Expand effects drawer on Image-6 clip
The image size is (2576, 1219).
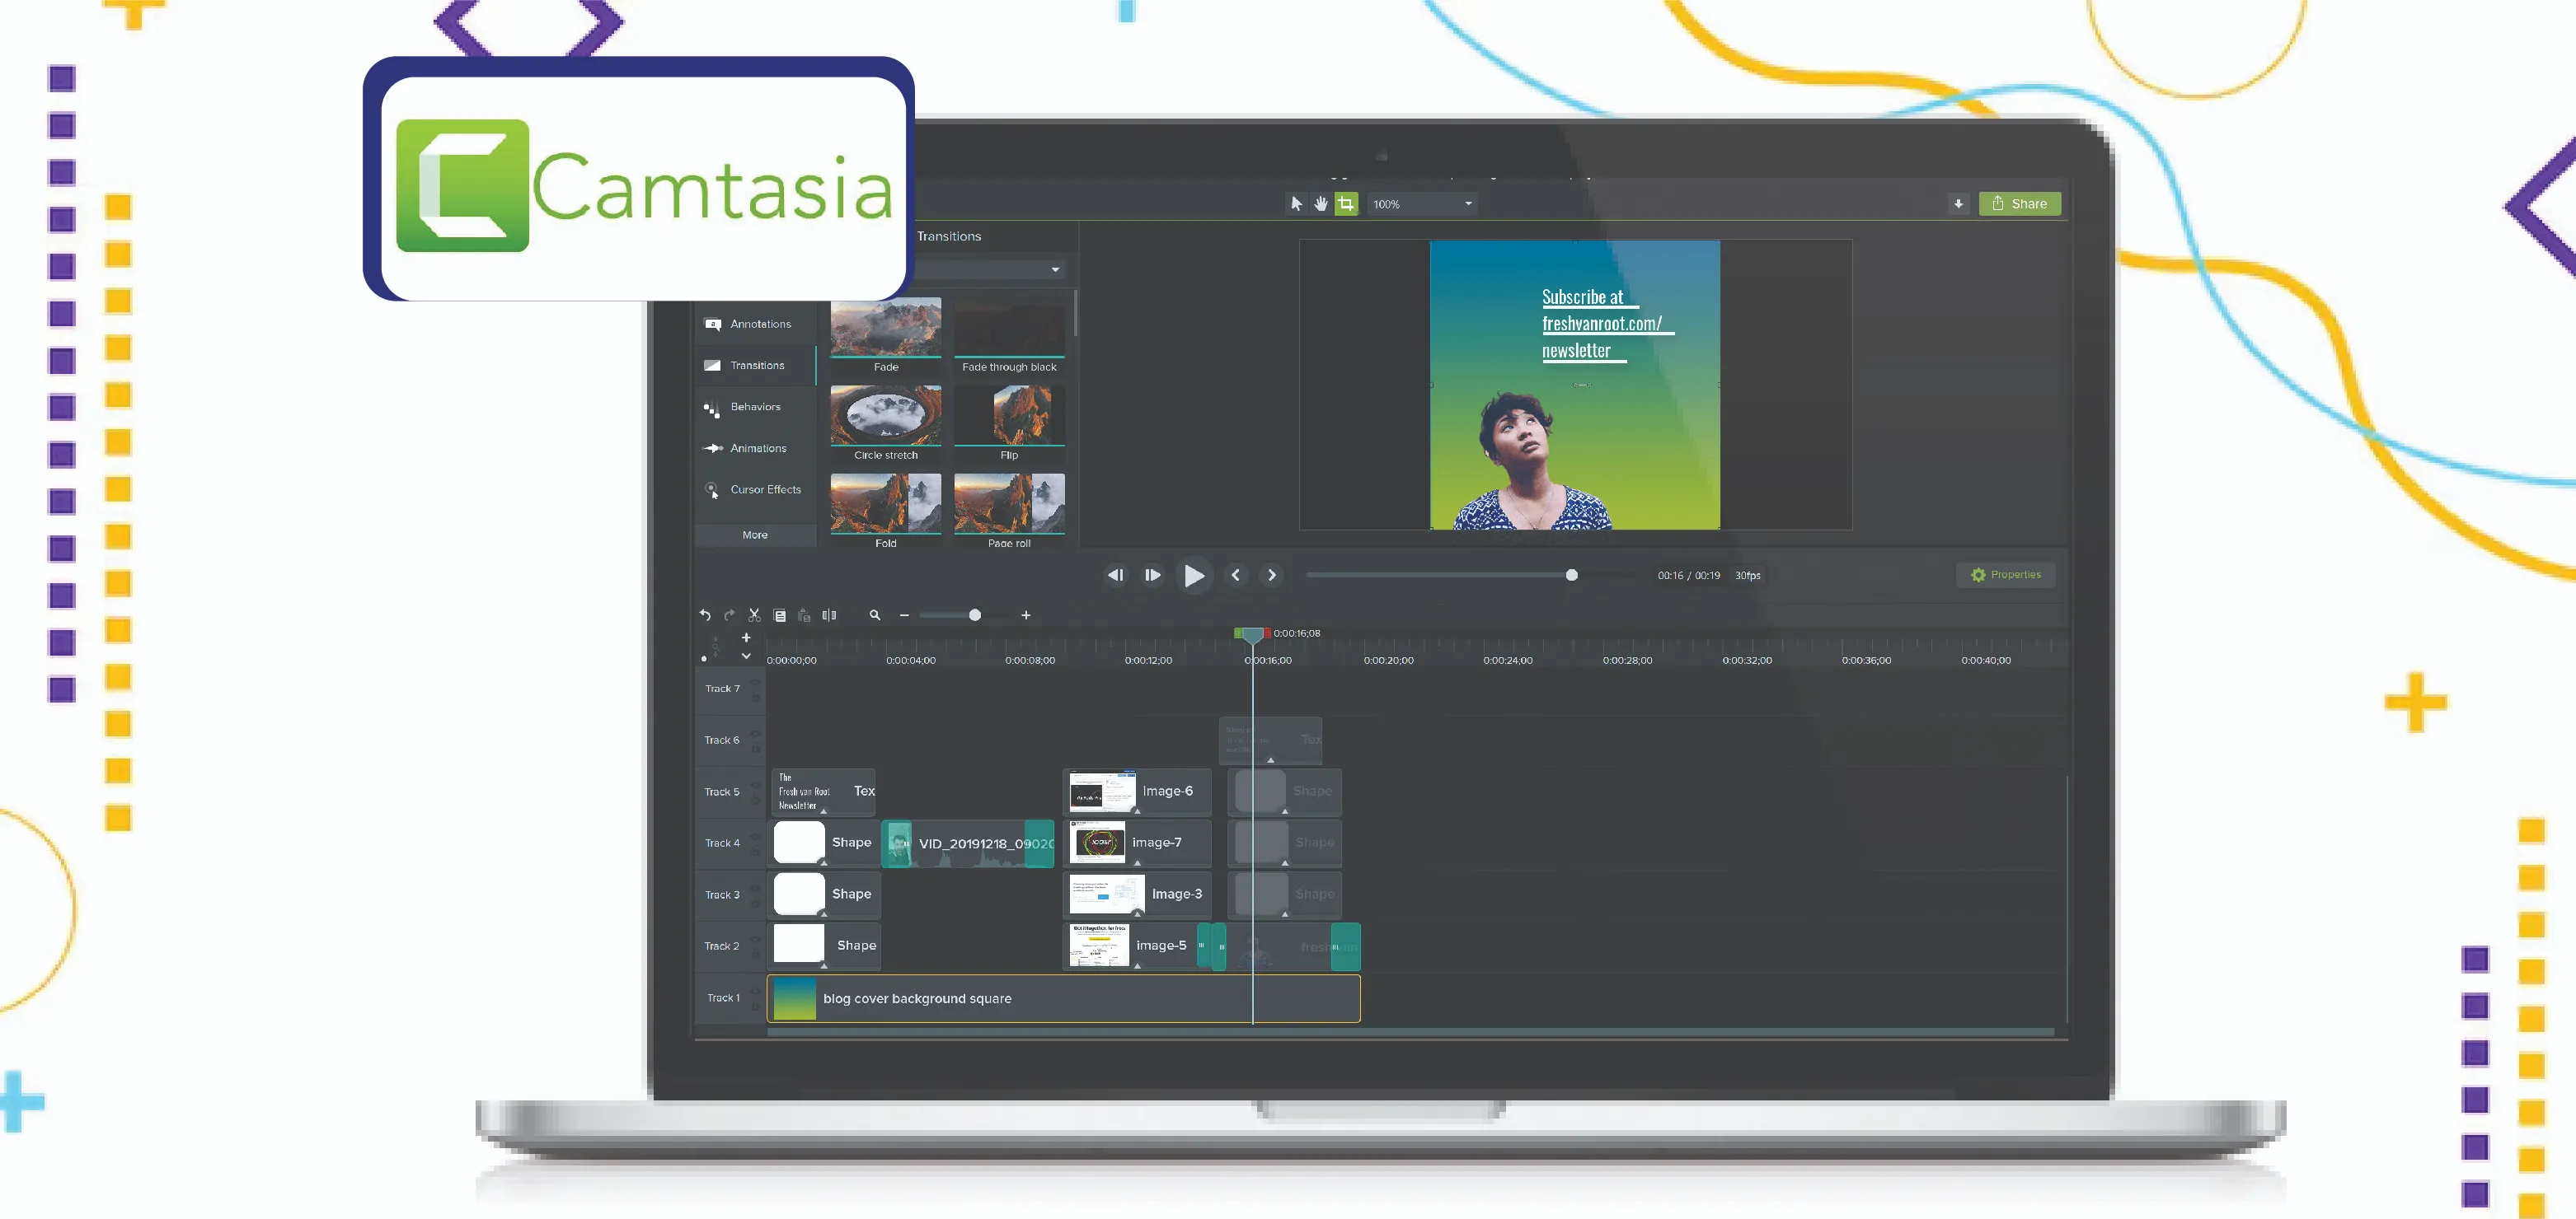click(x=1137, y=811)
